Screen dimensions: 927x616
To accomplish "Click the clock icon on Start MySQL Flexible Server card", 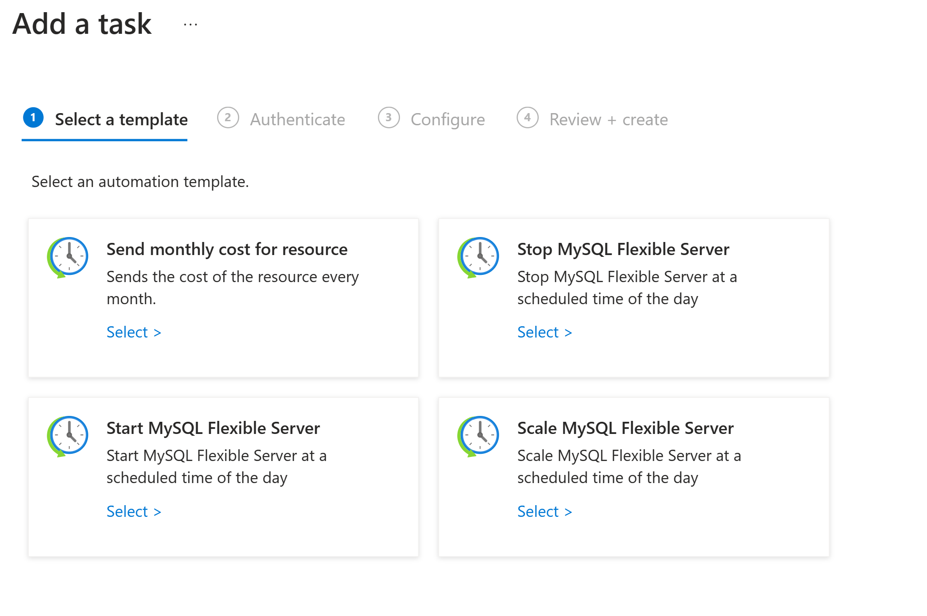I will 68,435.
